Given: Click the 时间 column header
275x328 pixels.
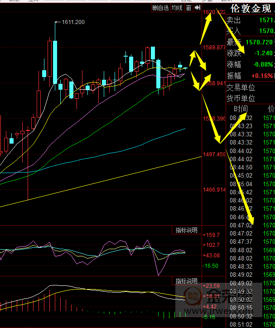Looking at the screenshot, I should (241, 109).
